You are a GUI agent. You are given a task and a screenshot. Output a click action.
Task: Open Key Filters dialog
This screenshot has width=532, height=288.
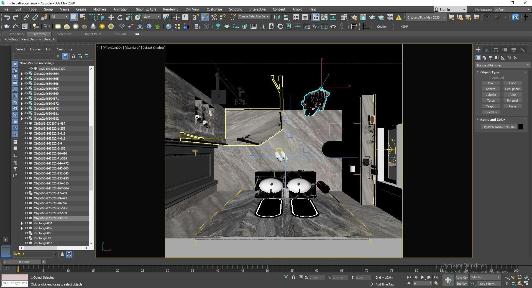click(488, 284)
